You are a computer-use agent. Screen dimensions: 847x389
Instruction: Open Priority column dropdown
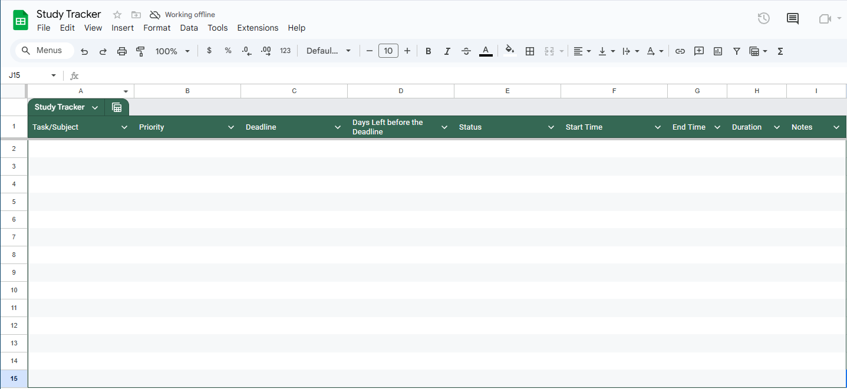pyautogui.click(x=231, y=127)
